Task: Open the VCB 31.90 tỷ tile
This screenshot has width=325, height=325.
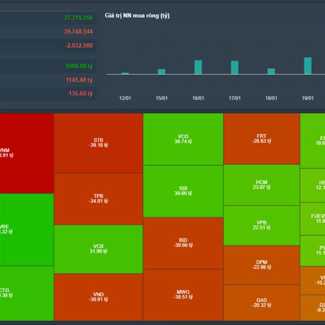Action: point(99,249)
